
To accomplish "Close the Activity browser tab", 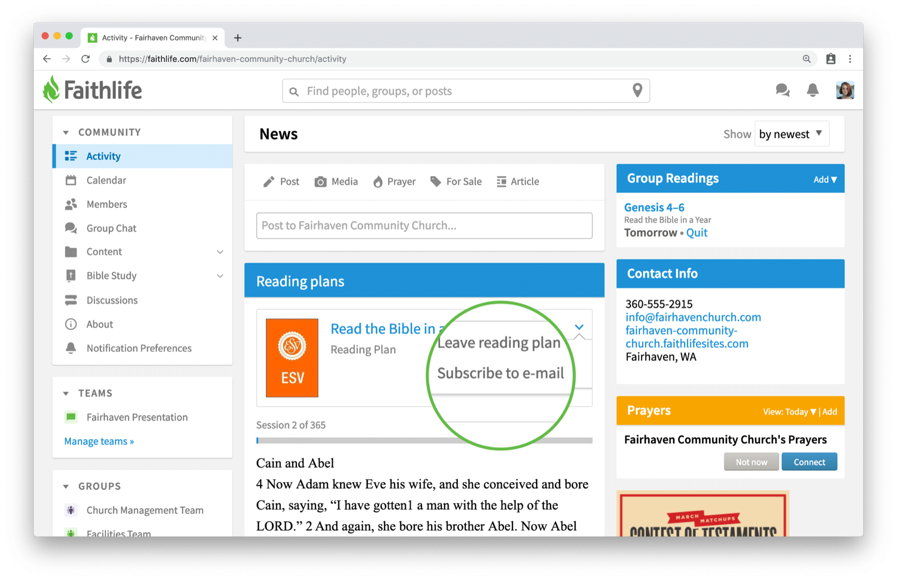I will click(x=215, y=38).
